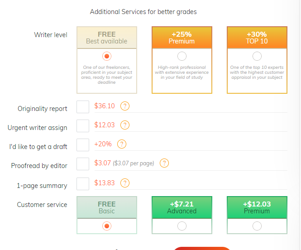Viewport: 301px width, 250px height.
Task: Choose Advanced customer service radio button
Action: (x=182, y=226)
